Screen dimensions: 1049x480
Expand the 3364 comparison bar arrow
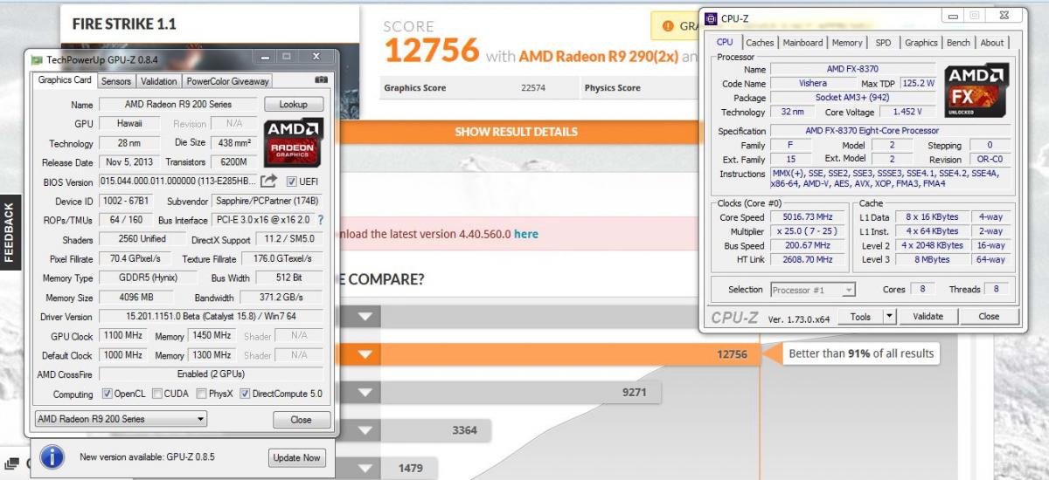365,430
